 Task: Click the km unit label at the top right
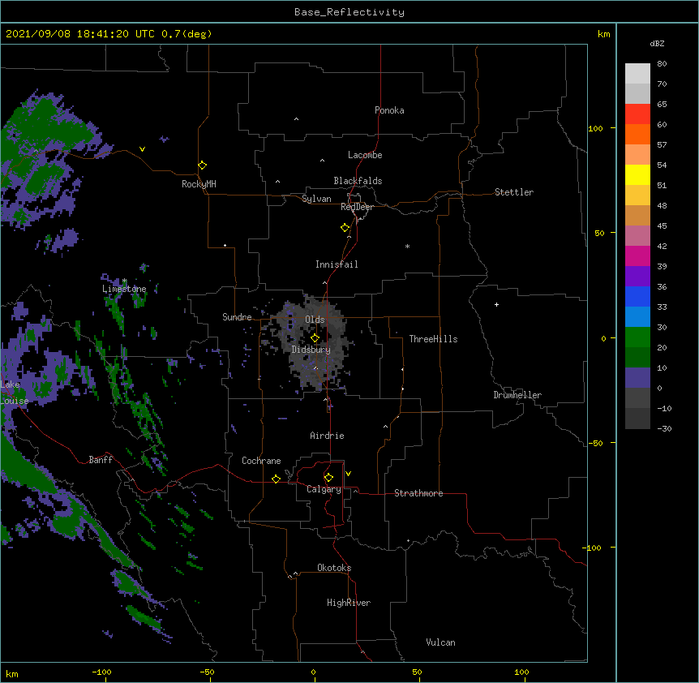pyautogui.click(x=603, y=34)
